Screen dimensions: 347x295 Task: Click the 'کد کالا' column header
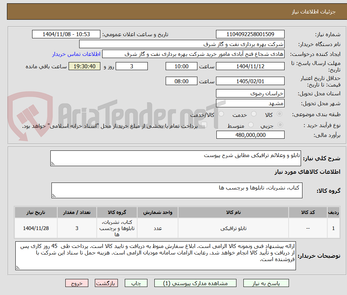click(308, 212)
